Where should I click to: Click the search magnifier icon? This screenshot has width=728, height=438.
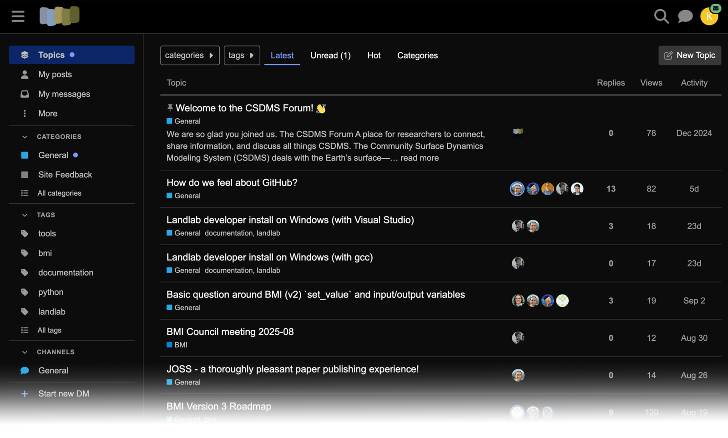point(661,16)
